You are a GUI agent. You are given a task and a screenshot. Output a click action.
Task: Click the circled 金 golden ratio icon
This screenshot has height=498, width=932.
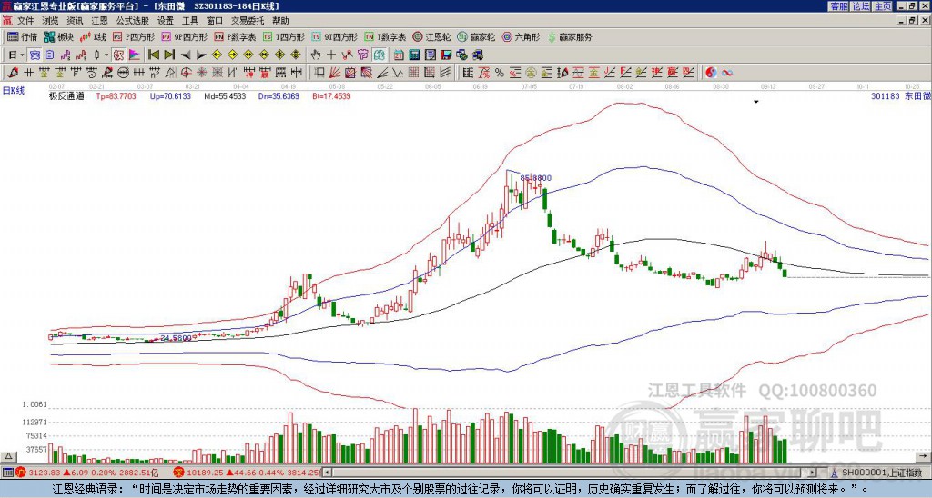coord(531,73)
